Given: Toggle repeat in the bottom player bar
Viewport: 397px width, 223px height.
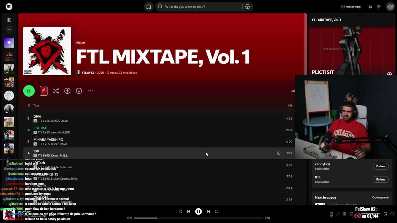Looking at the screenshot, I should [x=217, y=211].
